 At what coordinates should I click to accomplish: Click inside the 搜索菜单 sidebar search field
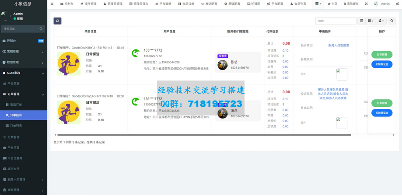[21, 29]
